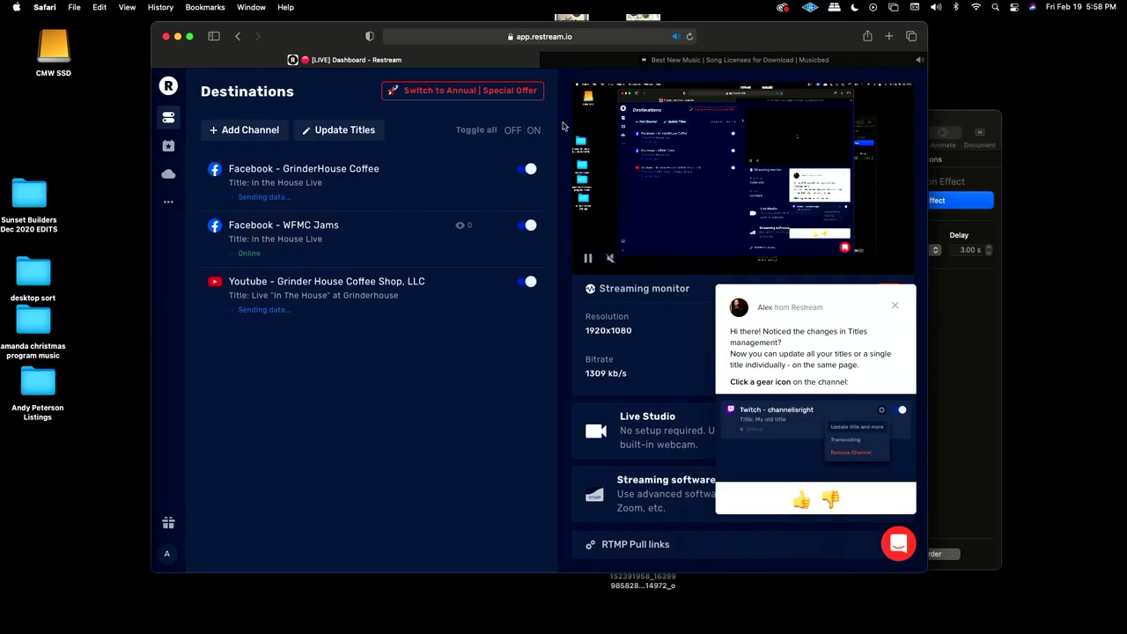Image resolution: width=1127 pixels, height=634 pixels.
Task: Click the Safari sidebar toggle icon
Action: pos(214,36)
